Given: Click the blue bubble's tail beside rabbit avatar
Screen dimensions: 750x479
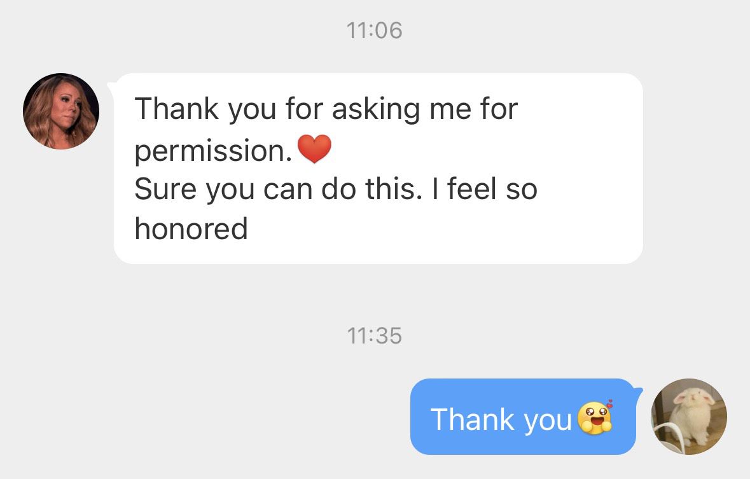Looking at the screenshot, I should click(639, 391).
